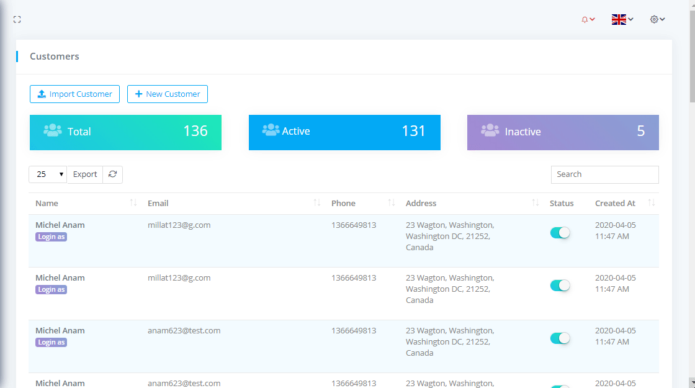Image resolution: width=695 pixels, height=388 pixels.
Task: Export the customer table
Action: (85, 174)
